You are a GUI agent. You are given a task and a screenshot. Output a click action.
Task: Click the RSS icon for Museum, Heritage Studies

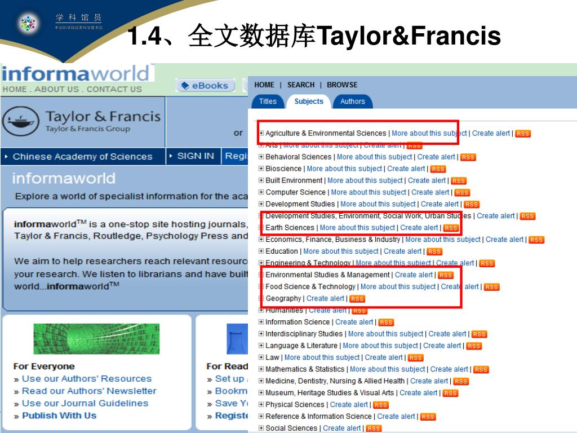pyautogui.click(x=450, y=393)
